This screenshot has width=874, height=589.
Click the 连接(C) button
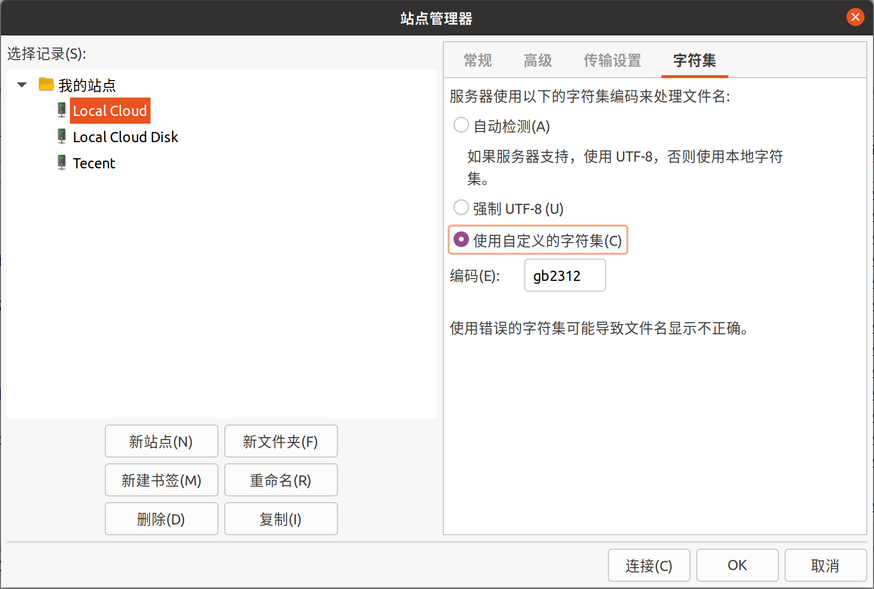(649, 565)
